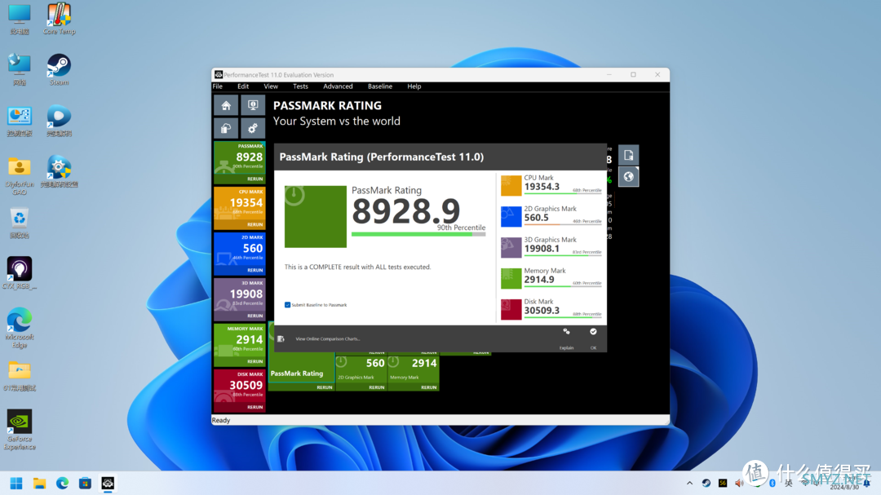The height and width of the screenshot is (495, 881).
Task: Open the CYX_RGB desktop shortcut
Action: tap(20, 273)
